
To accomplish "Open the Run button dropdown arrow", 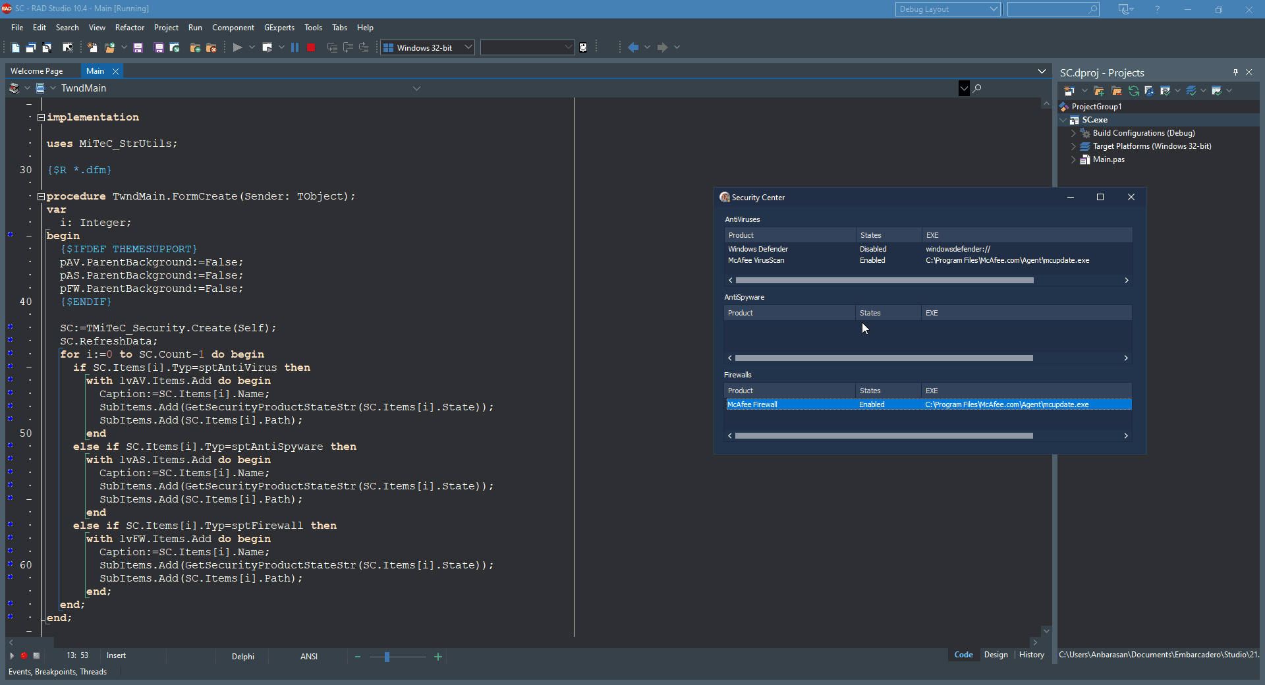I will point(252,47).
